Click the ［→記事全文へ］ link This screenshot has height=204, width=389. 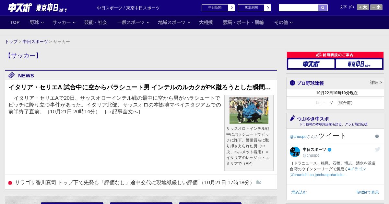(123, 112)
